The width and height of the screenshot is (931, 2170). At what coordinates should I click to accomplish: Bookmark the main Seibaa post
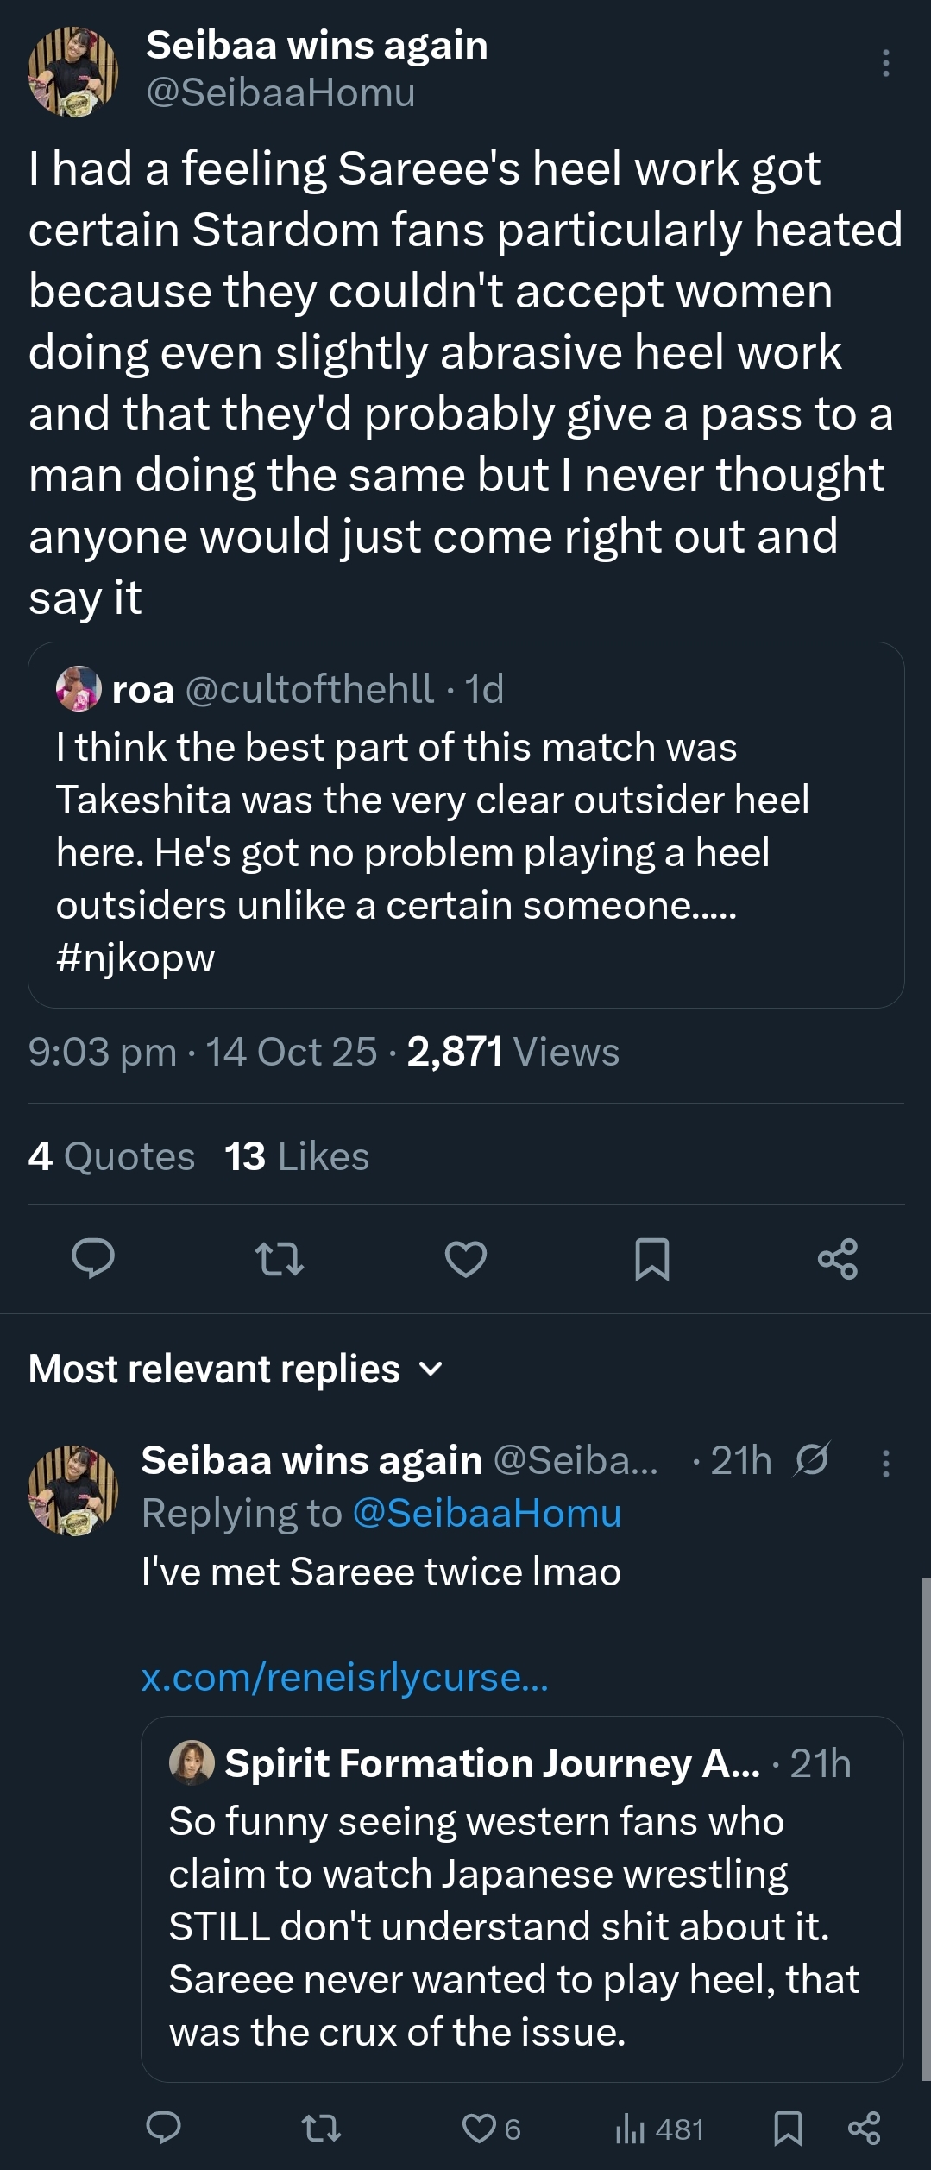pos(651,1258)
